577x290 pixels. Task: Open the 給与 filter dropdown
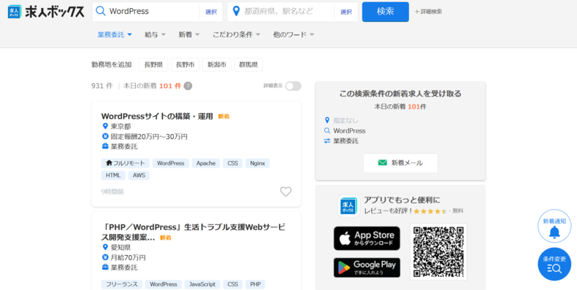pyautogui.click(x=155, y=34)
